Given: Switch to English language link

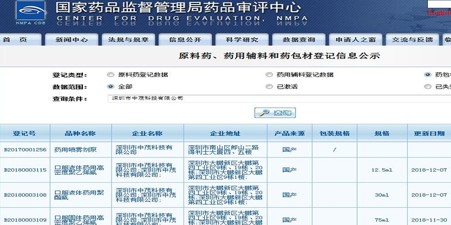Looking at the screenshot, I should click(x=439, y=12).
